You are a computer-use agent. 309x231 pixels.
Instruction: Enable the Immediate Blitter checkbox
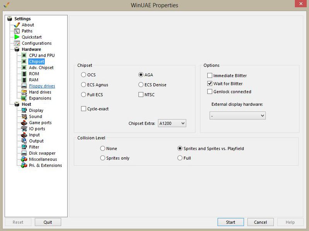[210, 76]
